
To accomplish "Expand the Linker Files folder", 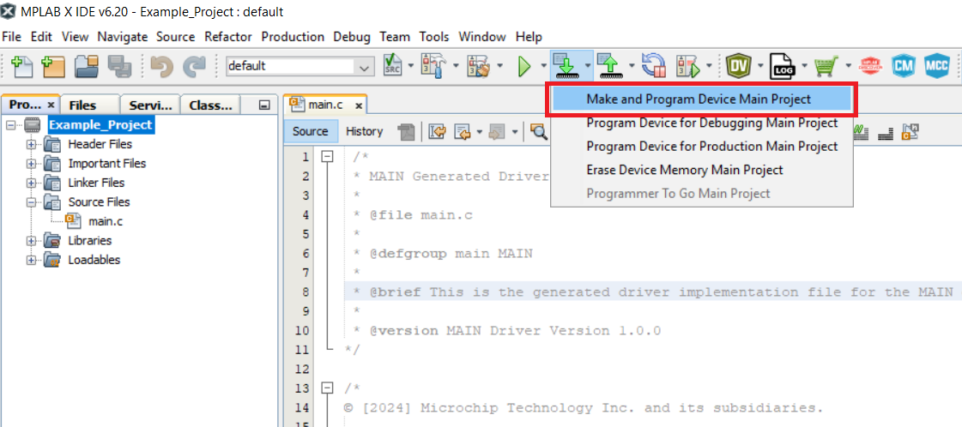I will (31, 183).
